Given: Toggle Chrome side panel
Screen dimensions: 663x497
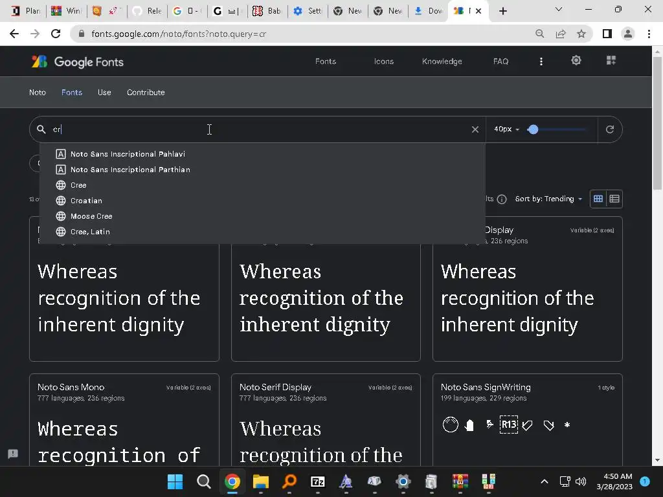Looking at the screenshot, I should (607, 34).
